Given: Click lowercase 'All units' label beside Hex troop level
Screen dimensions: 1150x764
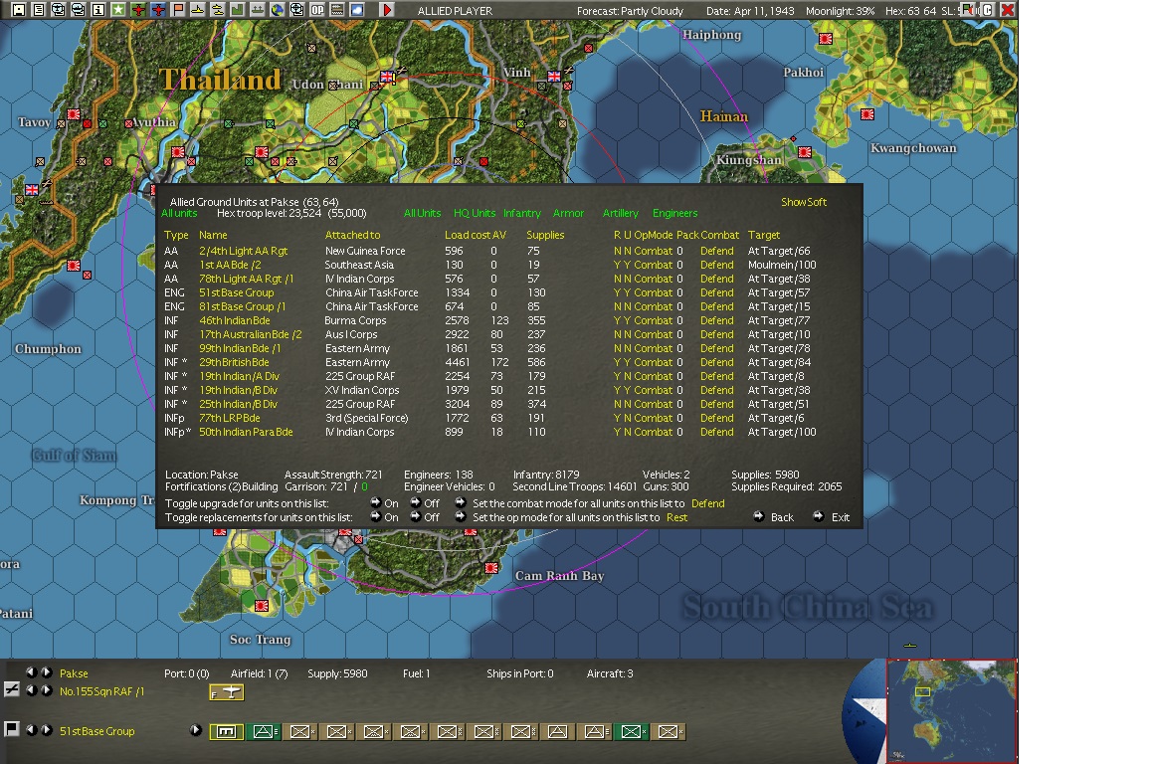Looking at the screenshot, I should (x=179, y=213).
